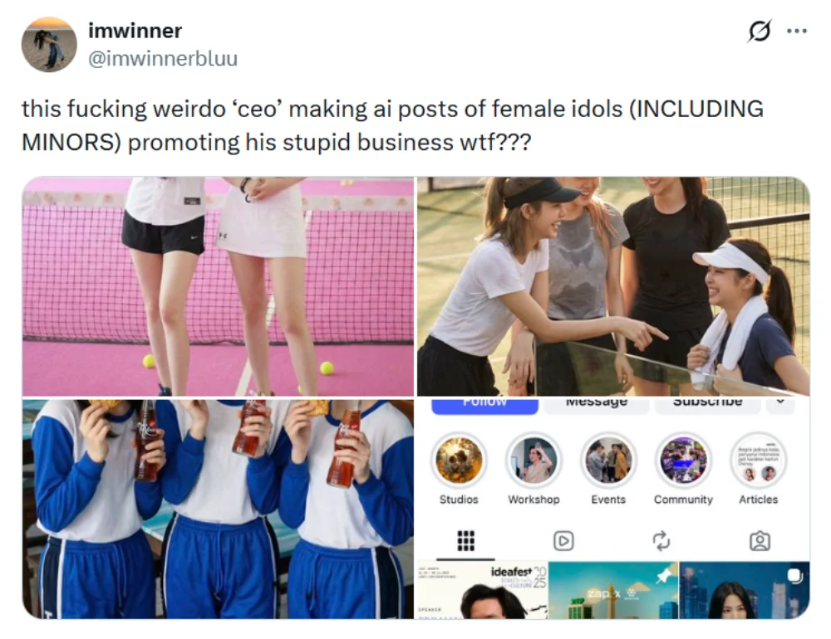Switch to the posts grid tab
The width and height of the screenshot is (831, 639).
[466, 540]
